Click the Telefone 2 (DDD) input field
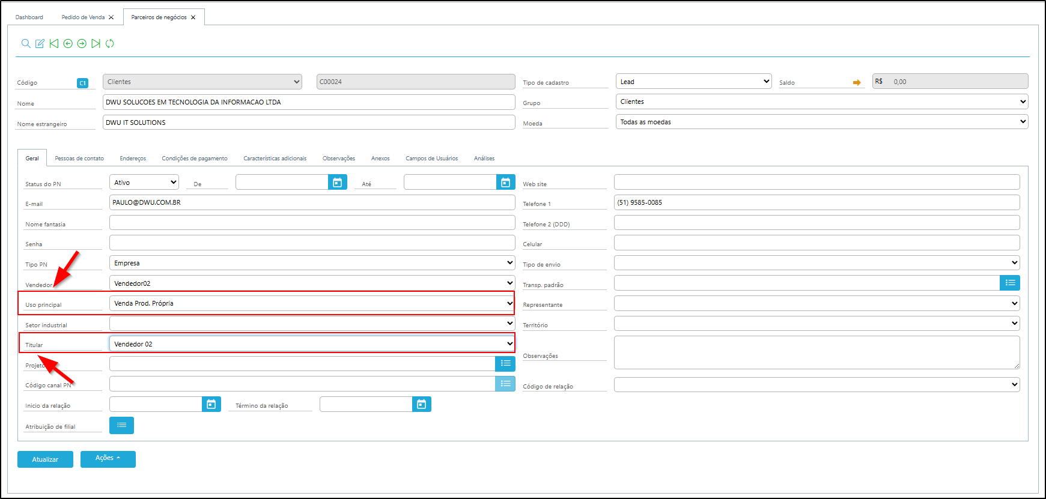This screenshot has height=499, width=1046. [817, 223]
